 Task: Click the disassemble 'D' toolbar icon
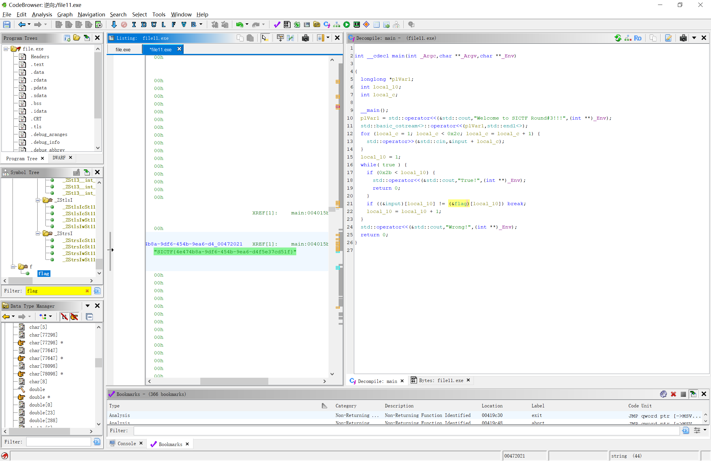144,25
